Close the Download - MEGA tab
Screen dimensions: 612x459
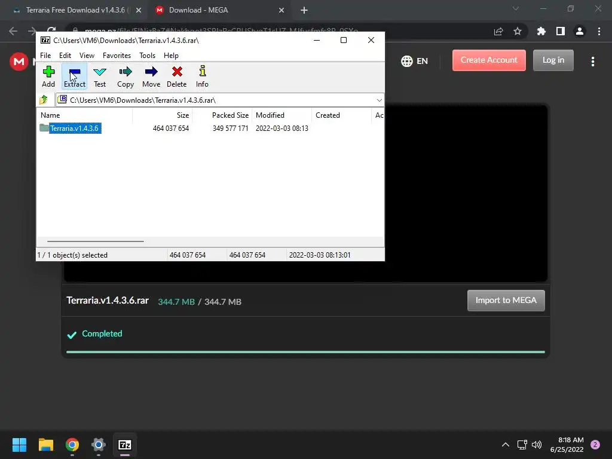click(x=281, y=11)
